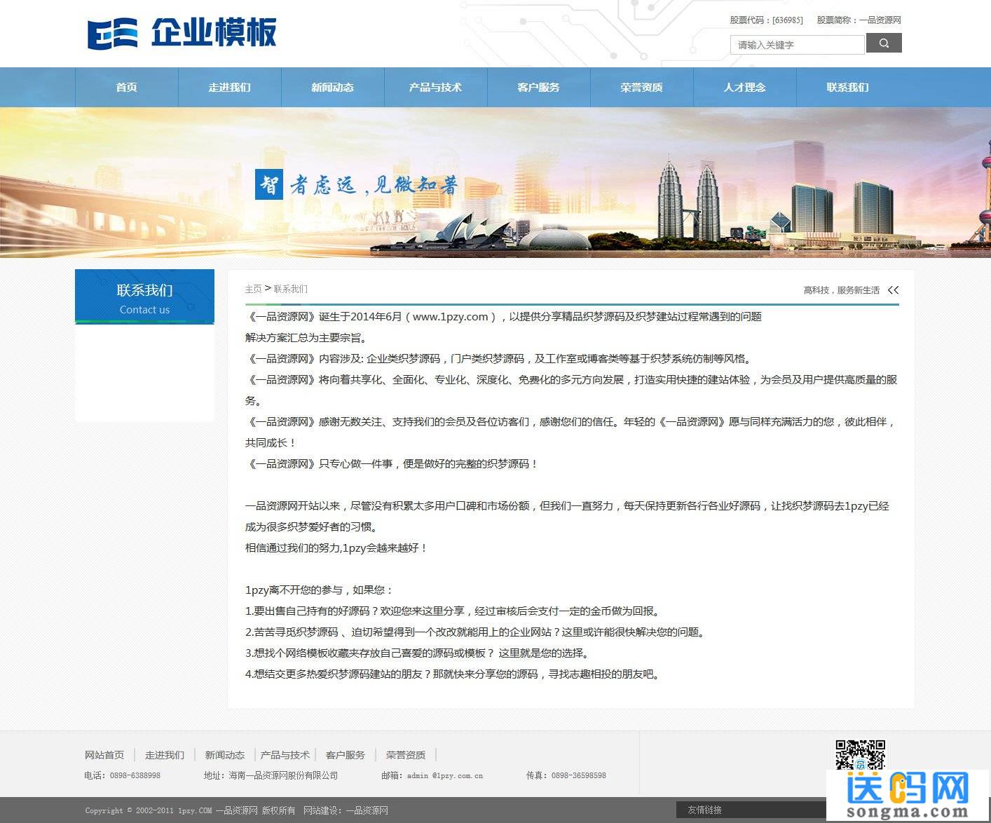Open the 客户服务 navigation item
Viewport: 991px width, 823px height.
(x=538, y=87)
